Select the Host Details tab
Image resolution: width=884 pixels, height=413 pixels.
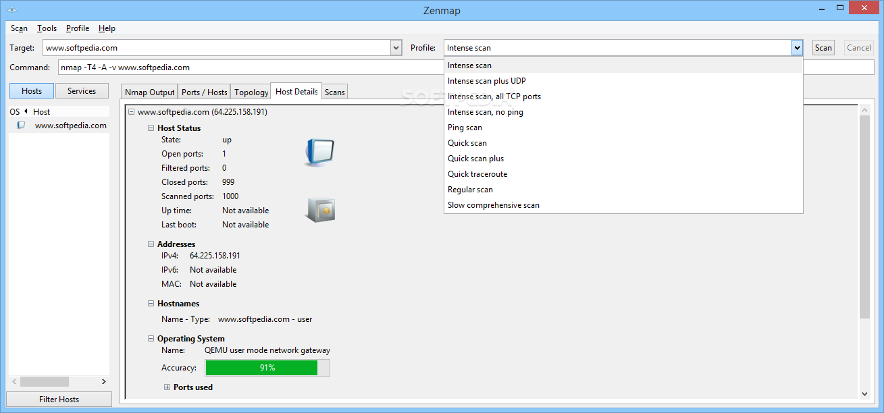point(296,92)
